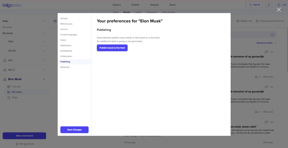The image size is (288, 148).
Task: Click the Belga Press logo
Action: (12, 5)
